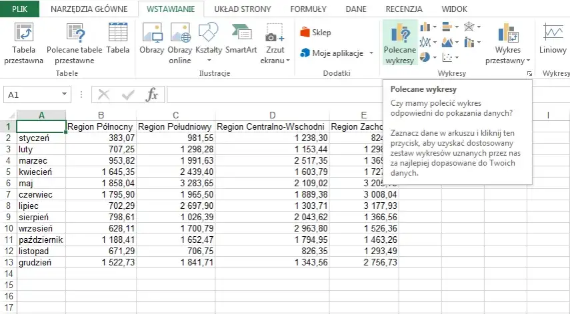This screenshot has width=570, height=314.
Task: Click the Polecane wykresy button
Action: tap(399, 44)
